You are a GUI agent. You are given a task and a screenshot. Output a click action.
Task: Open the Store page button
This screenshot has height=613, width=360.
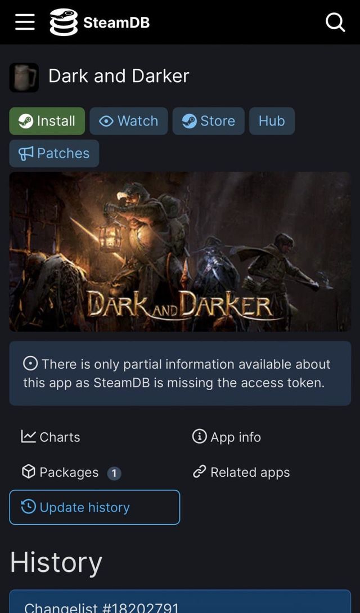208,121
